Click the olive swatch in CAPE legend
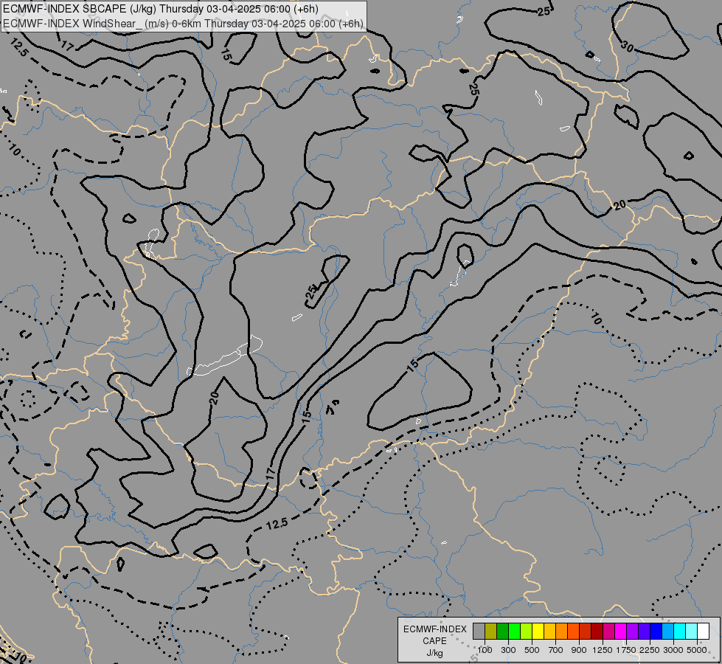Image resolution: width=722 pixels, height=664 pixels. coord(491,631)
